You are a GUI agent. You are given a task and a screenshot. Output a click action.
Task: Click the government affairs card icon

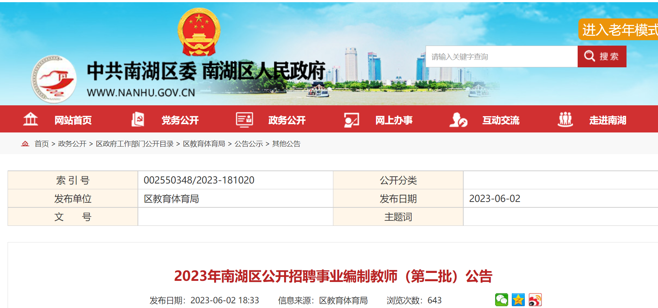244,119
